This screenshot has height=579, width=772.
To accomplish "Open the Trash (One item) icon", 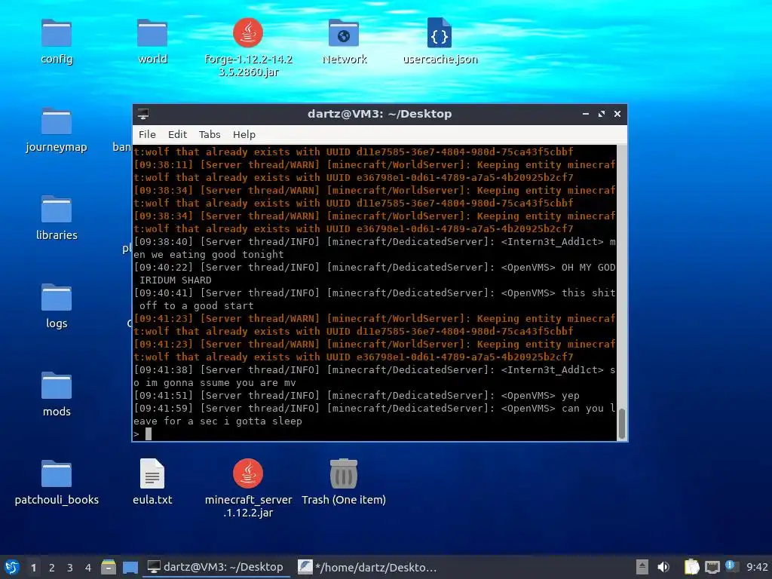I will tap(344, 473).
